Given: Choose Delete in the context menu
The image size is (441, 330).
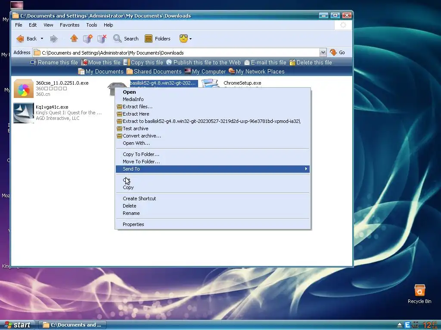Looking at the screenshot, I should point(213,206).
